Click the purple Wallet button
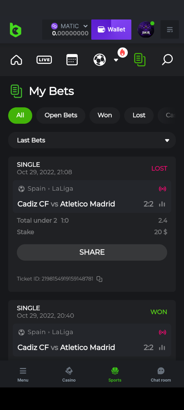The width and height of the screenshot is (184, 410). [x=111, y=30]
